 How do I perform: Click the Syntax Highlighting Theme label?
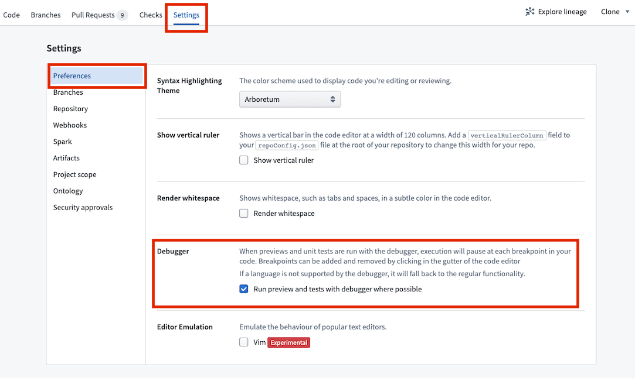(x=189, y=85)
